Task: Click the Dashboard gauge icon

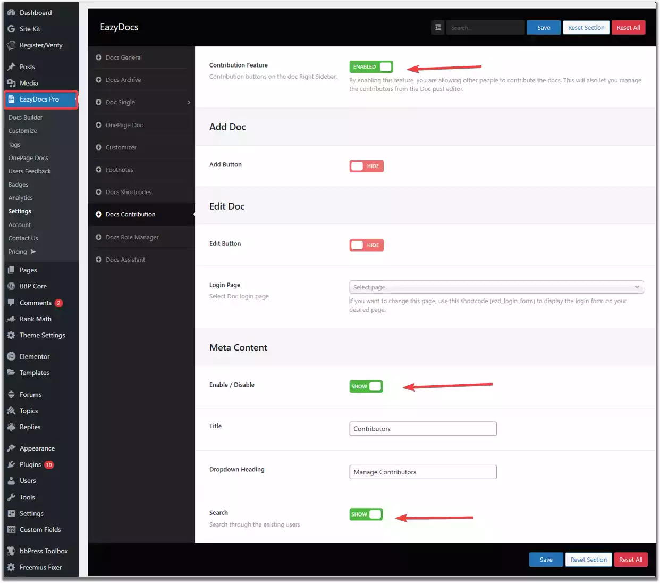Action: 11,12
